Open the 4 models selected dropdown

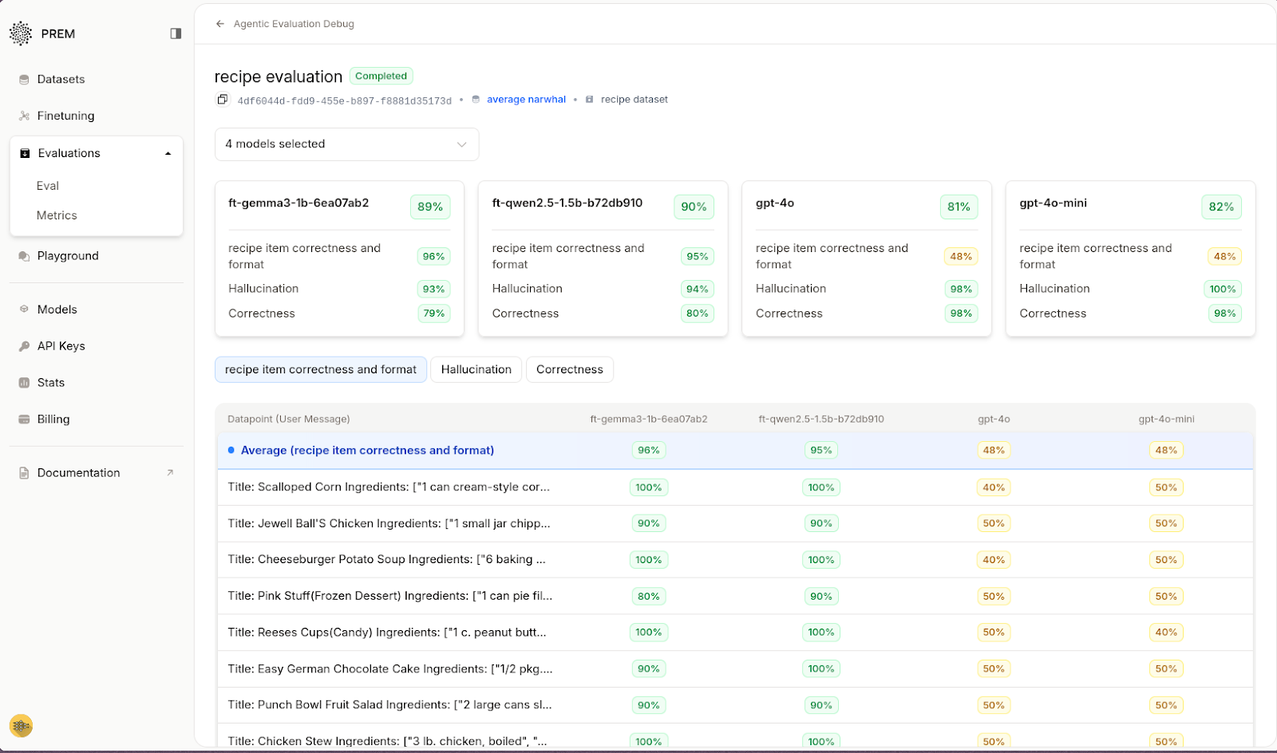346,144
